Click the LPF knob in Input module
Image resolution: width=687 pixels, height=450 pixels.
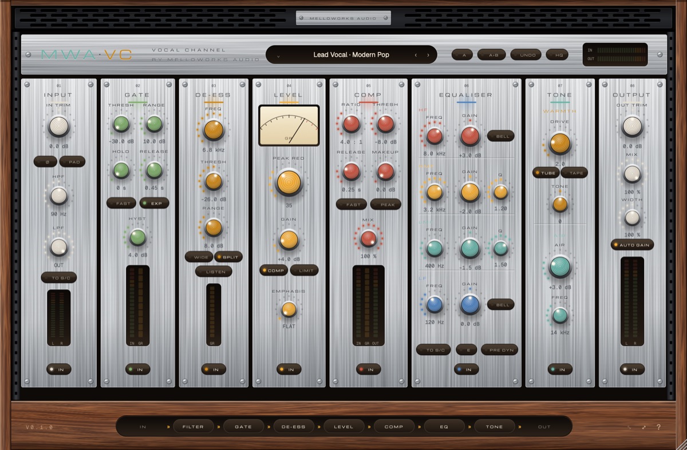pyautogui.click(x=59, y=247)
